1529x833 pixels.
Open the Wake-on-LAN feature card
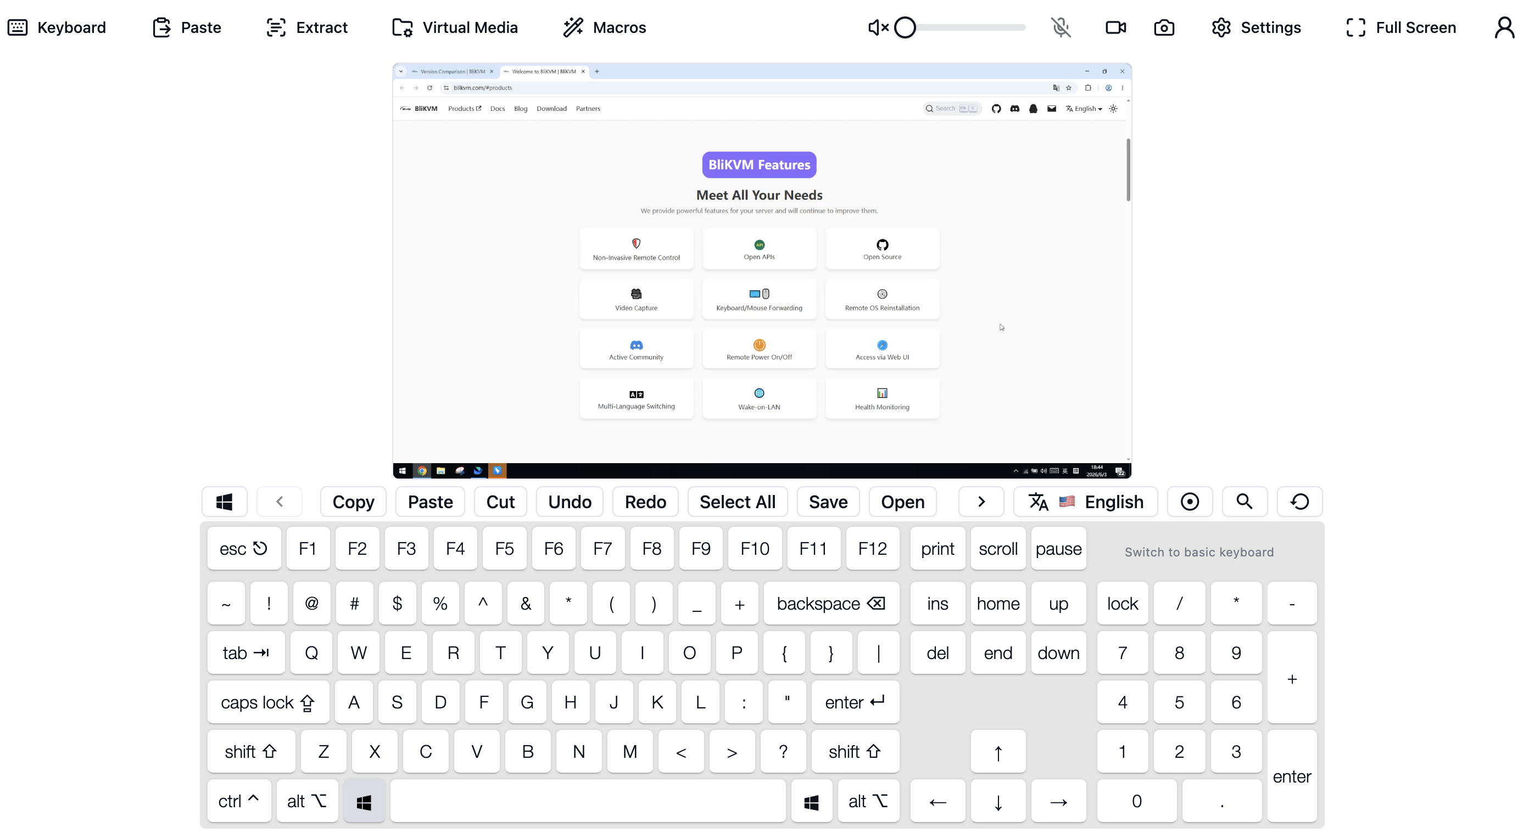759,399
